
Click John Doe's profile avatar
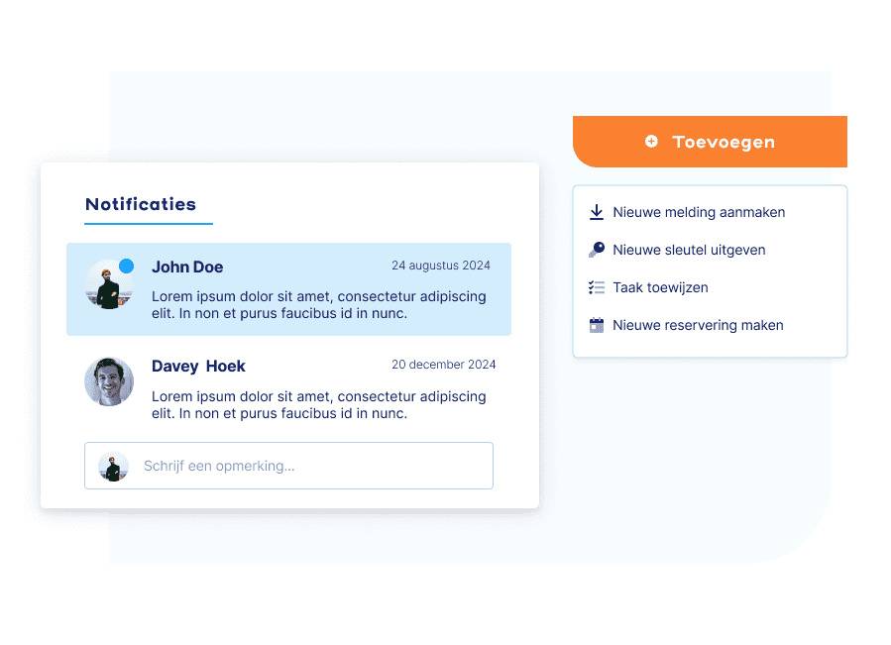pyautogui.click(x=107, y=286)
